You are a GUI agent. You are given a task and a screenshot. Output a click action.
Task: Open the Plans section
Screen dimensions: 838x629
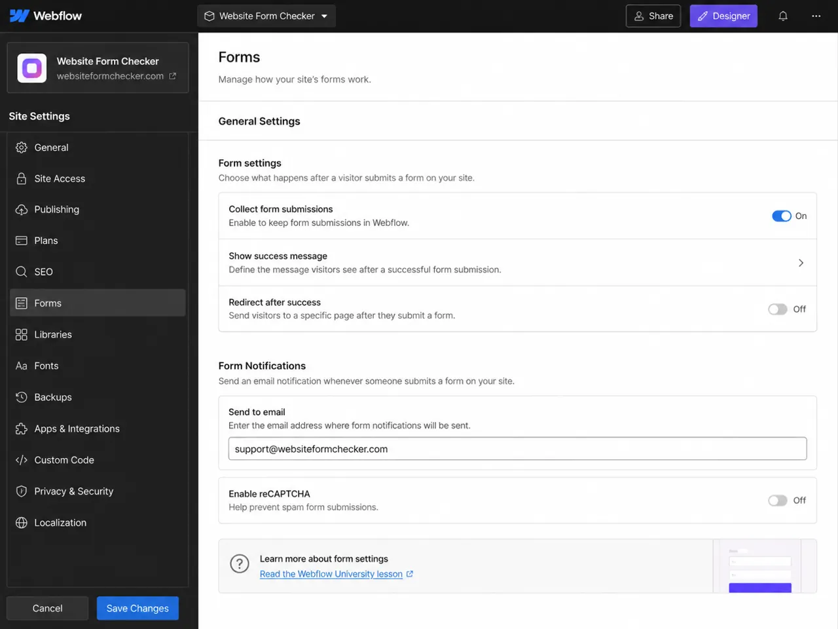click(x=98, y=240)
